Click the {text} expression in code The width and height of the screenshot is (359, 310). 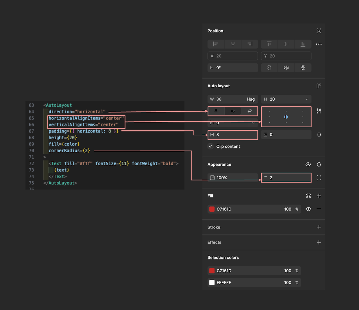point(61,170)
